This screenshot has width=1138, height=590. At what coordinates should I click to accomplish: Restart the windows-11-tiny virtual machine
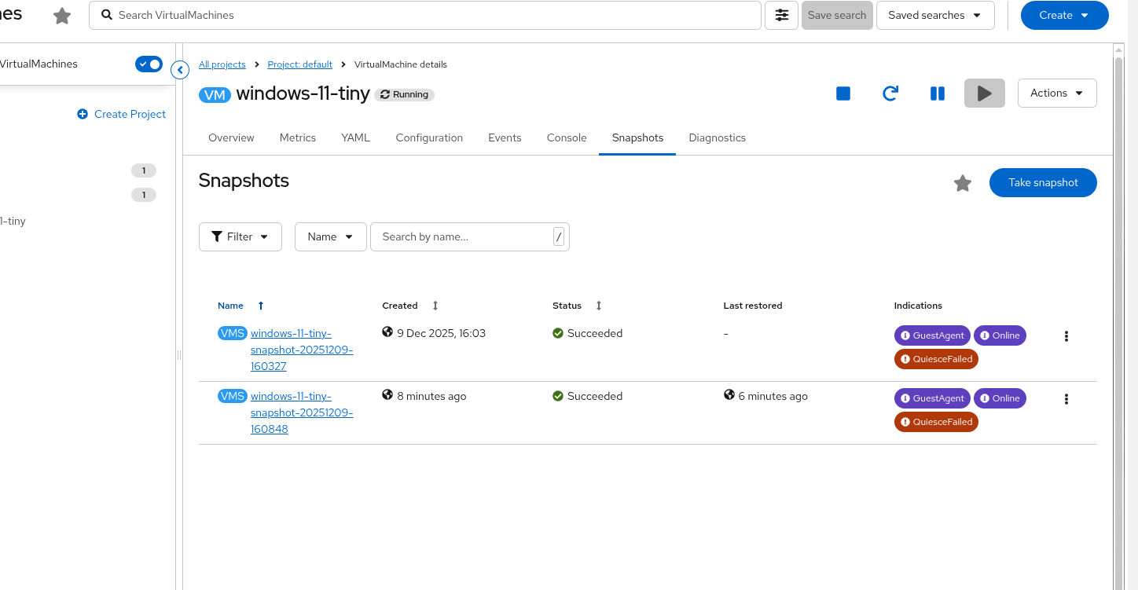point(890,93)
